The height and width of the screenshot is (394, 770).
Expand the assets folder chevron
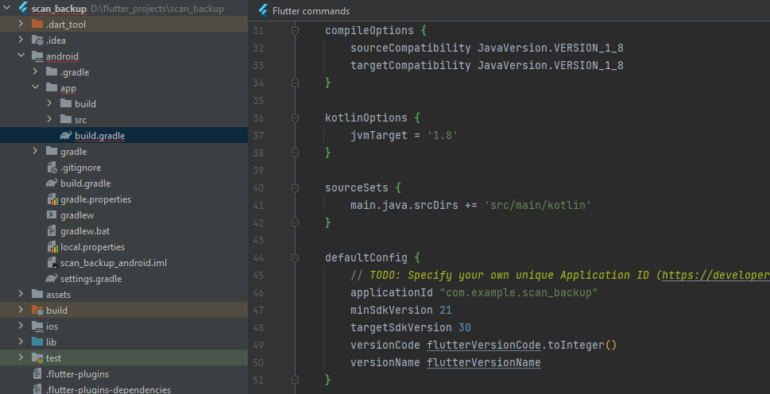click(x=21, y=295)
